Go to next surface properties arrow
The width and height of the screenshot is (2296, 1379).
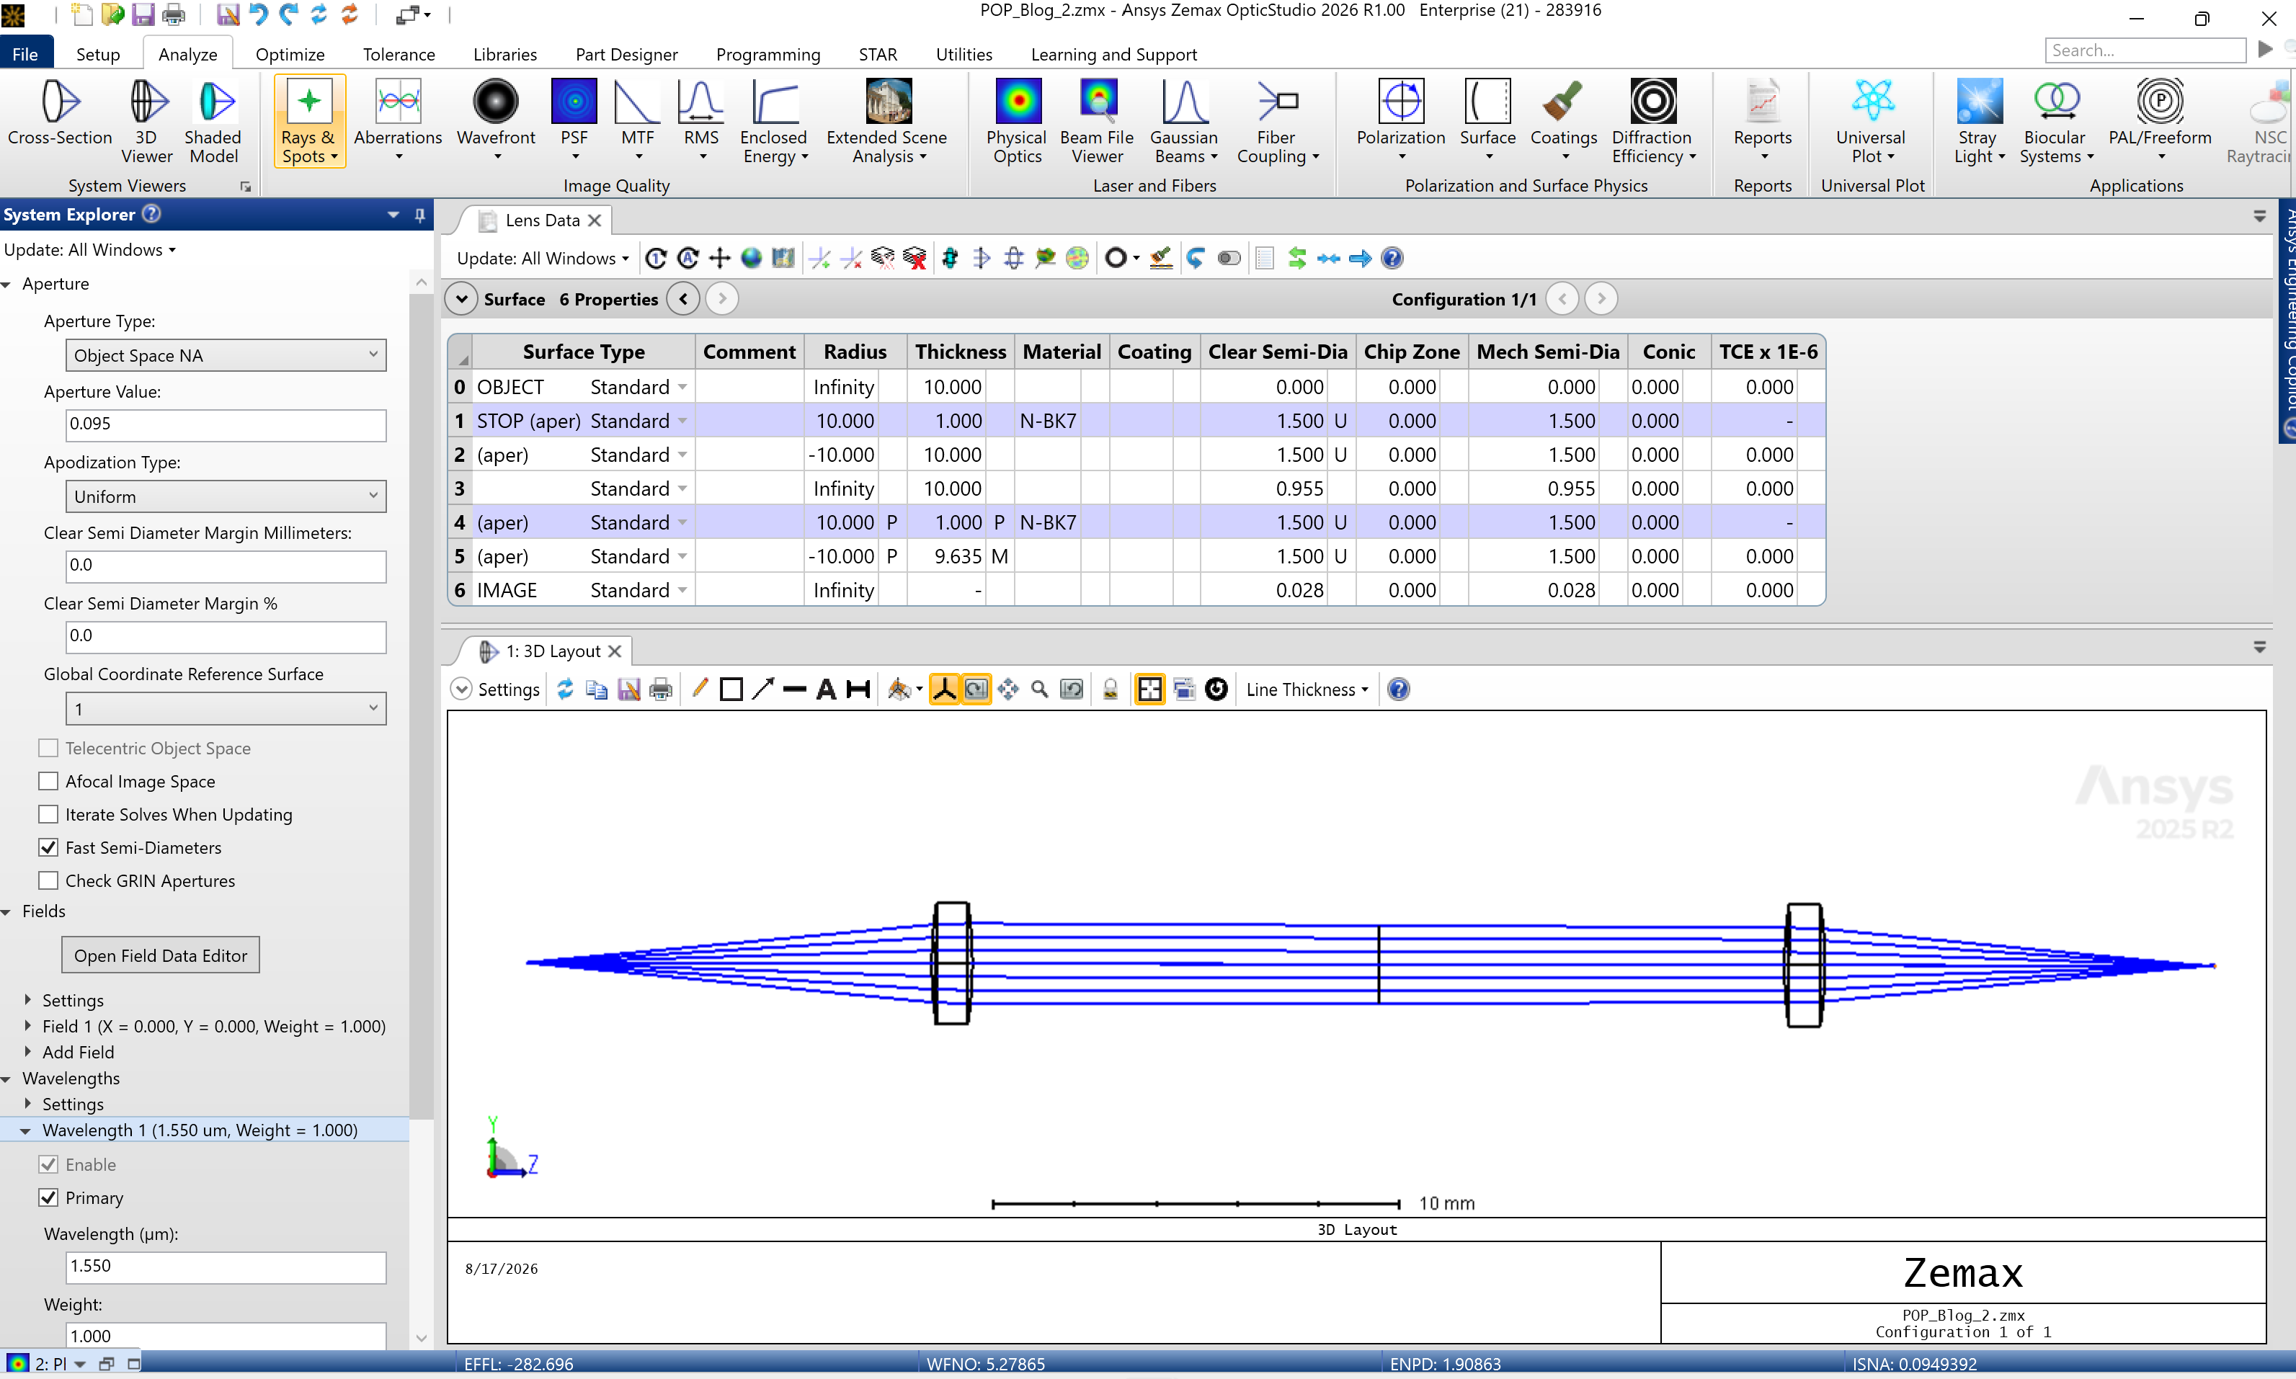click(x=722, y=299)
